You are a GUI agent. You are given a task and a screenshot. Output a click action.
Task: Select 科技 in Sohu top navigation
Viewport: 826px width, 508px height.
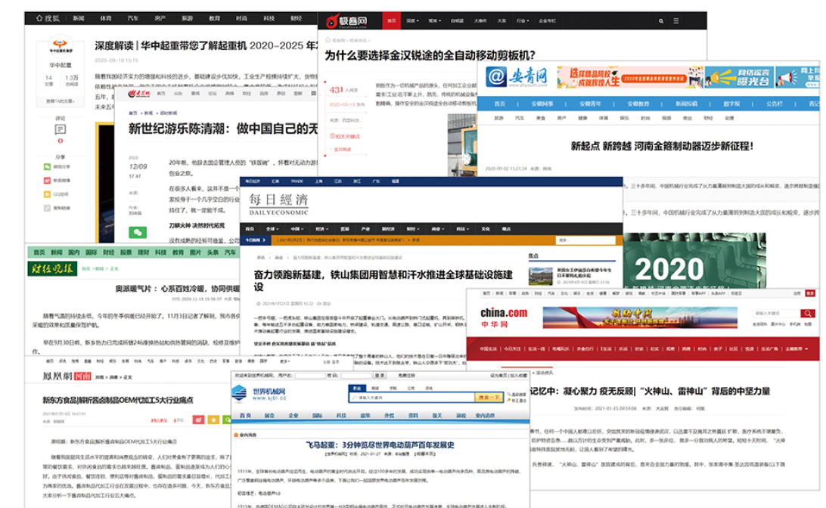[269, 18]
